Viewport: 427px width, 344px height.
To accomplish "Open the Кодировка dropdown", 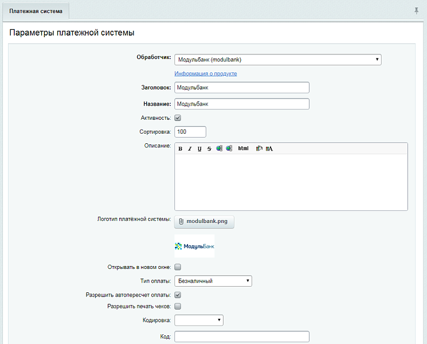I will [x=198, y=320].
